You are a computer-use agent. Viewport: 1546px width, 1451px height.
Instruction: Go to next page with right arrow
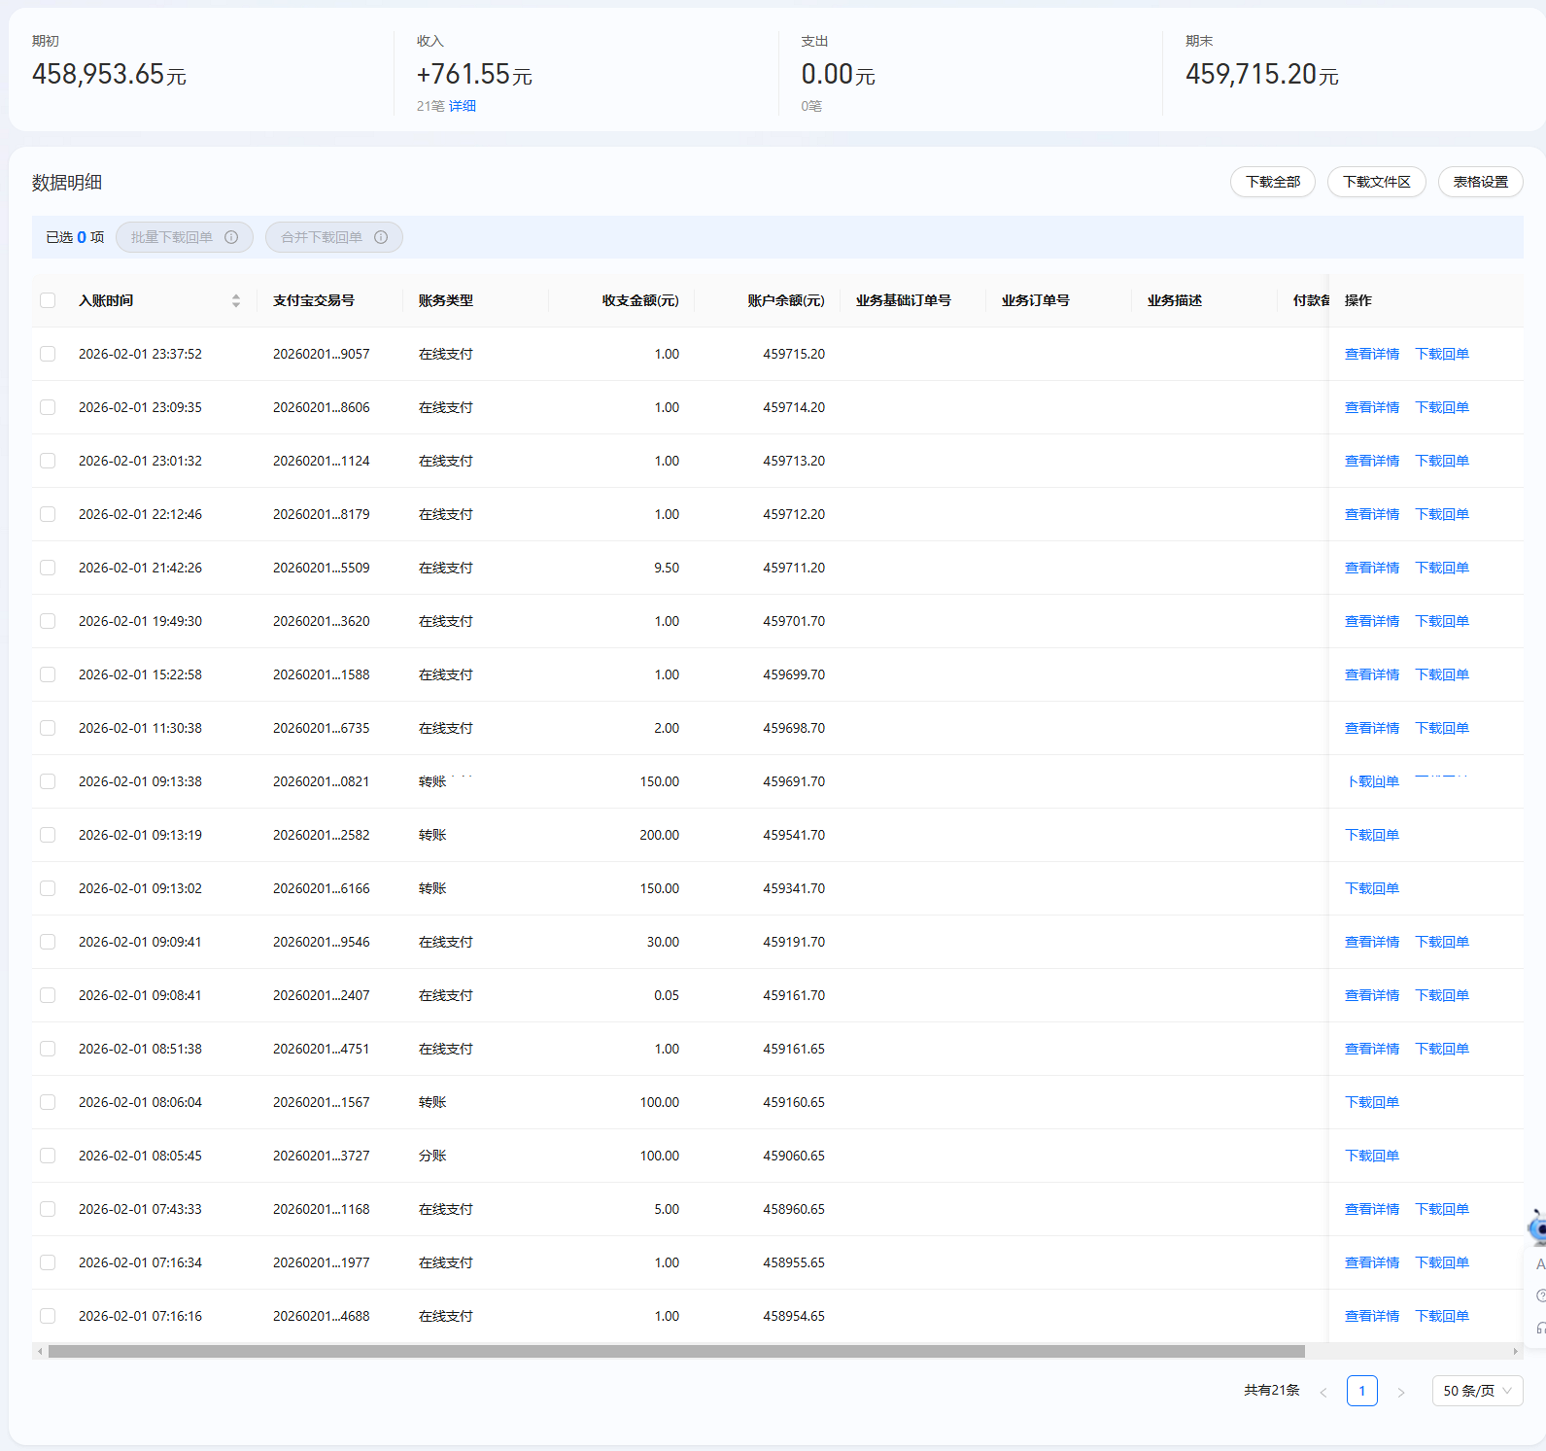pyautogui.click(x=1400, y=1392)
